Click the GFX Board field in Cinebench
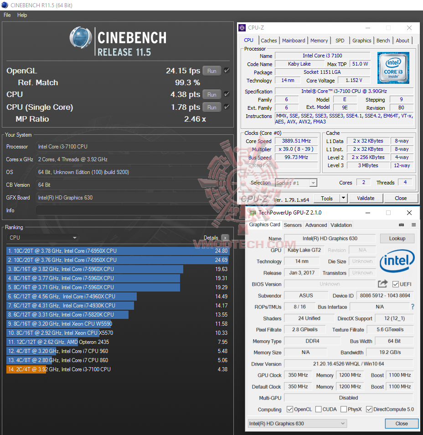Screen dimensions: 423x435 coord(133,198)
